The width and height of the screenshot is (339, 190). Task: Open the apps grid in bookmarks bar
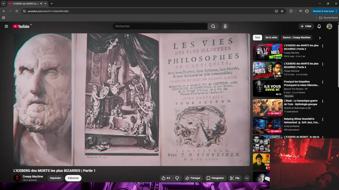pos(3,18)
